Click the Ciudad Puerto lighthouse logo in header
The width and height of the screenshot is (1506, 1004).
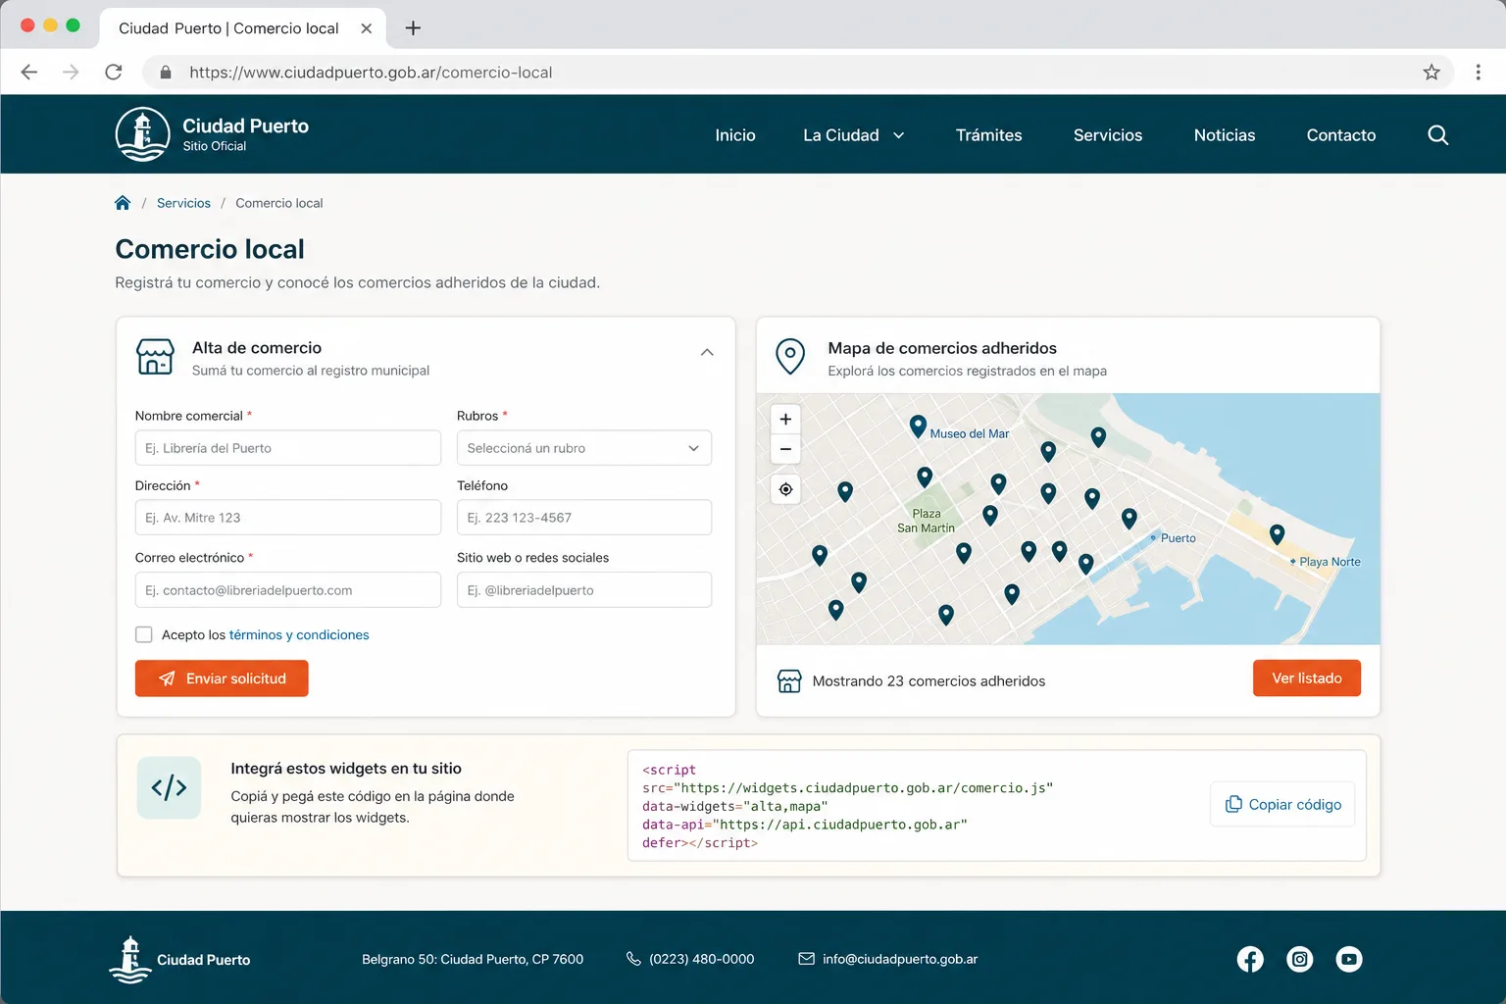[142, 134]
